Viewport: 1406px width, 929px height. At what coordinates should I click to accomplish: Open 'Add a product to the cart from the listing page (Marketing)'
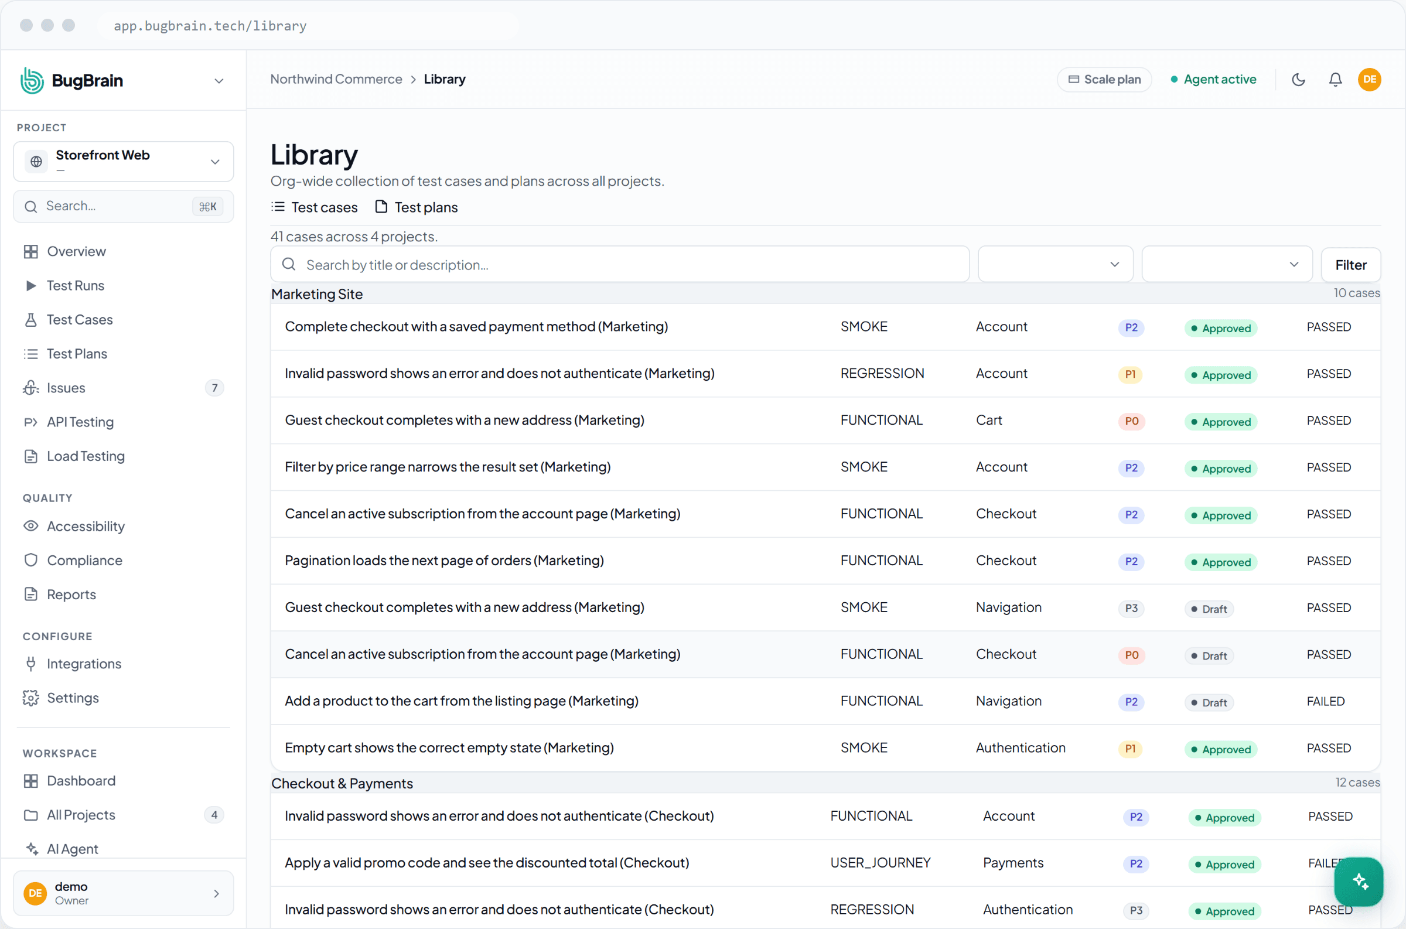462,701
